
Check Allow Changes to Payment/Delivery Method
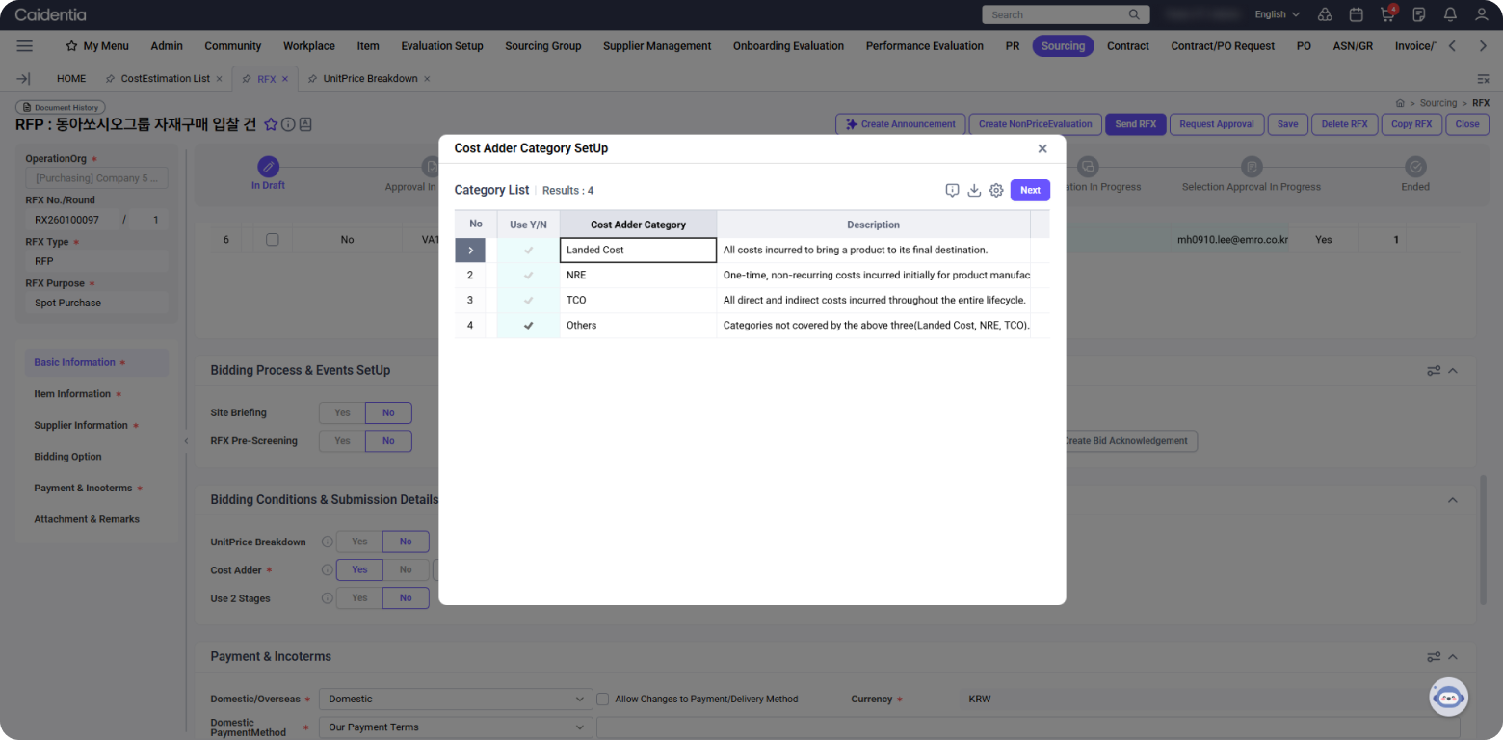pyautogui.click(x=603, y=699)
